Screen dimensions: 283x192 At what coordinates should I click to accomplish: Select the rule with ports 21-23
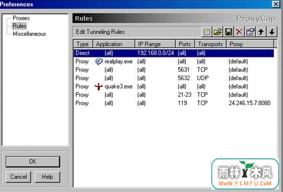coord(174,95)
